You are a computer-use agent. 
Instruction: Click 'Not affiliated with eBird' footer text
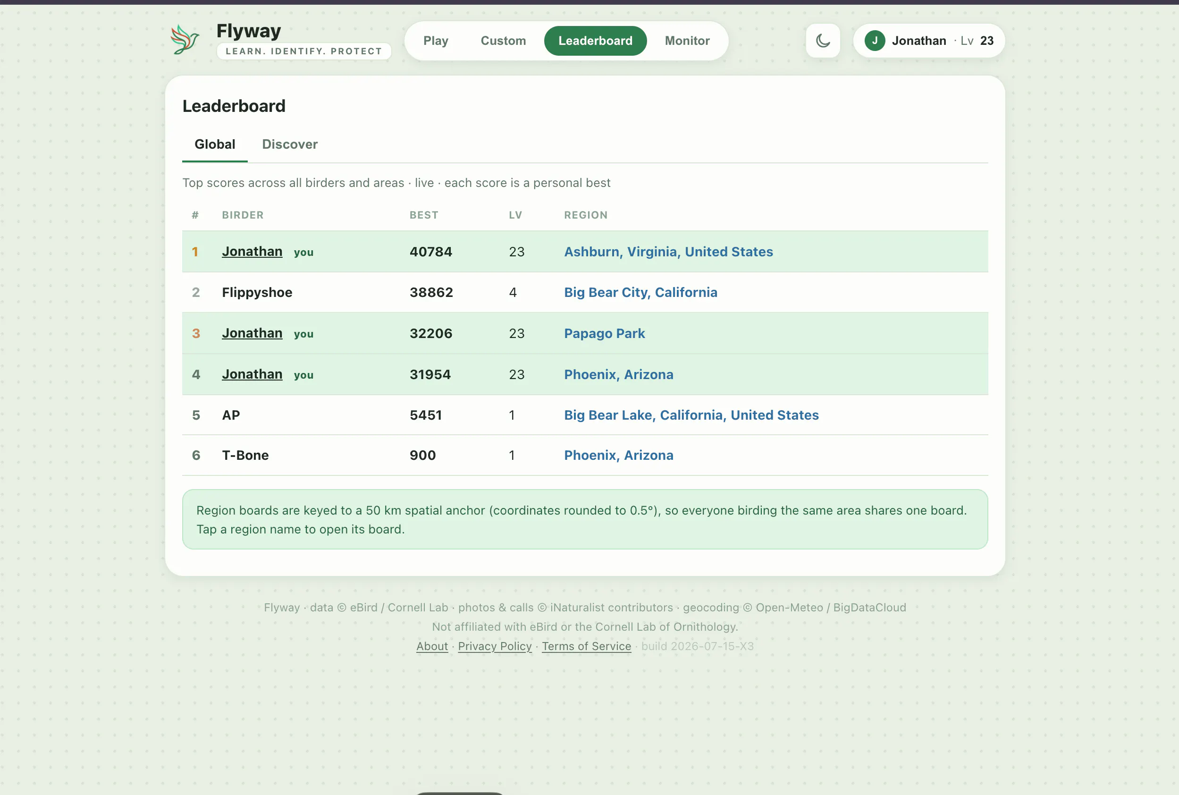pos(585,627)
